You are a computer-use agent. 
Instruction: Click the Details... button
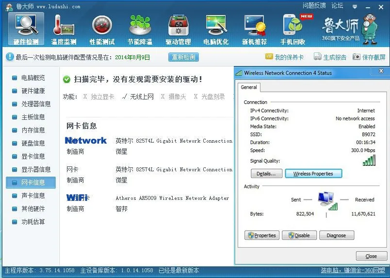pyautogui.click(x=266, y=174)
